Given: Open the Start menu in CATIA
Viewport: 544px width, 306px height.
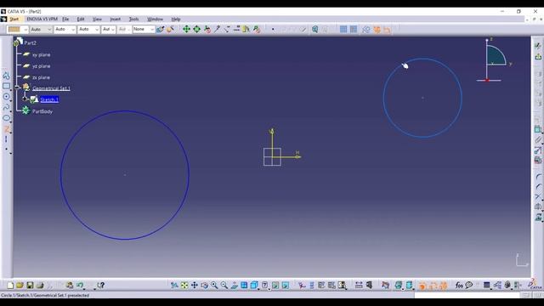Looking at the screenshot, I should (x=14, y=20).
